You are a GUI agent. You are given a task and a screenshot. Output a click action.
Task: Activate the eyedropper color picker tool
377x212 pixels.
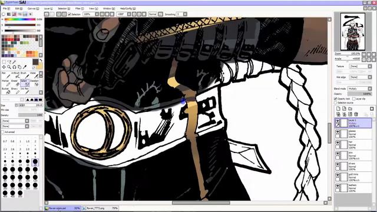pyautogui.click(x=25, y=67)
